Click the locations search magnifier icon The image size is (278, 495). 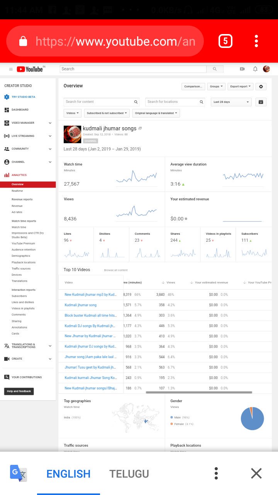[202, 102]
